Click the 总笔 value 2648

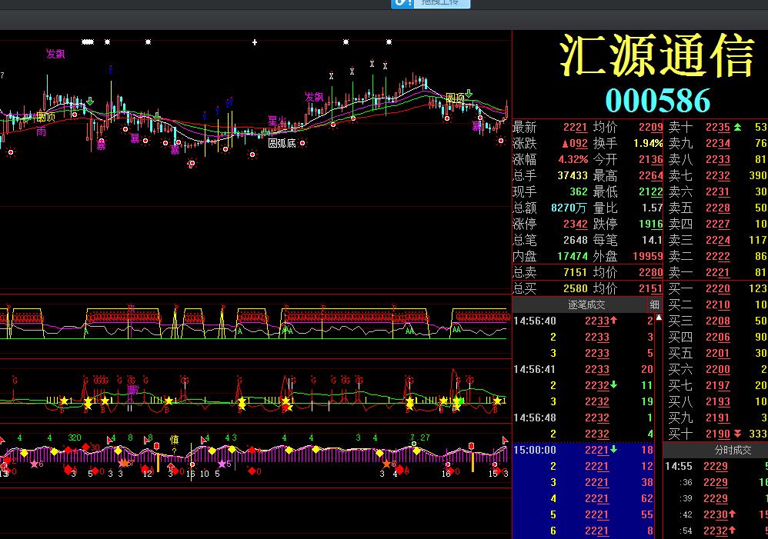[575, 241]
